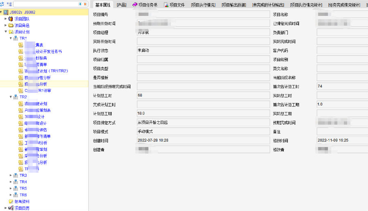
Task: Click the orange up-arrow search icon
Action: tap(85, 4)
